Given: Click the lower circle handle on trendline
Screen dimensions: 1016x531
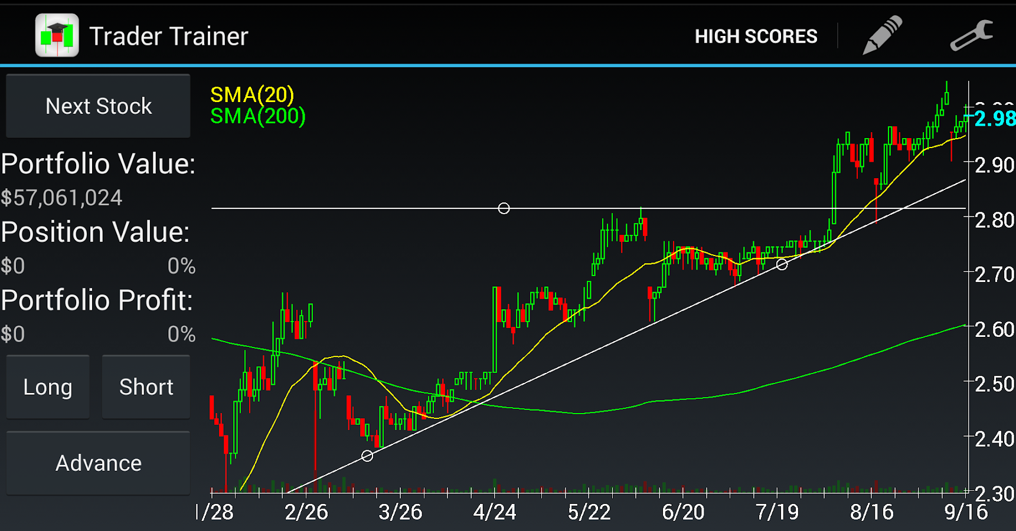Looking at the screenshot, I should pyautogui.click(x=367, y=455).
